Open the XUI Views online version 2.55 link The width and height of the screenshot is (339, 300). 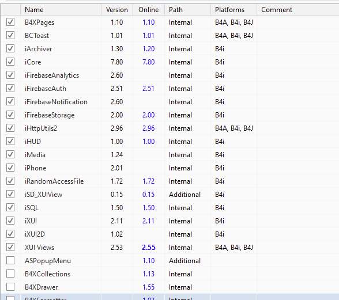149,248
